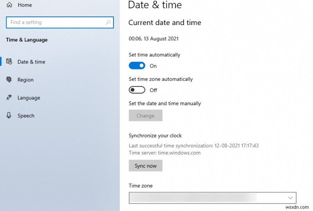This screenshot has height=211, width=313.
Task: Click the Speech microphone icon
Action: coord(9,115)
